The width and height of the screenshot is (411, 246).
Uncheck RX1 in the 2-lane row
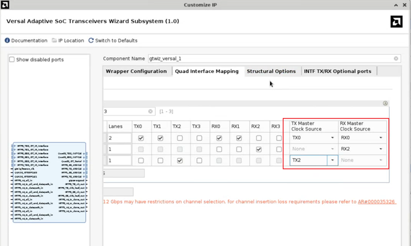click(x=239, y=138)
